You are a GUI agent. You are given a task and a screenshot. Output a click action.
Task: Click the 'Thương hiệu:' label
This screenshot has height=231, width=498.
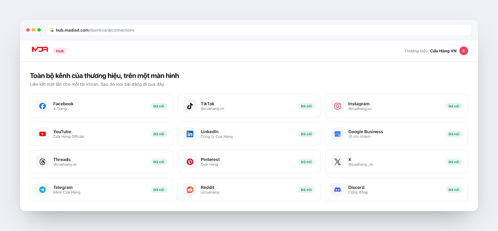pos(417,51)
